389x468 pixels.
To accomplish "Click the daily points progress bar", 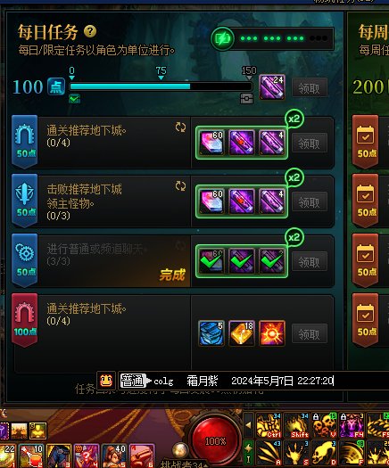I will coord(161,86).
